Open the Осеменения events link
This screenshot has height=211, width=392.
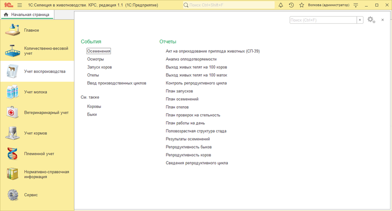tap(99, 51)
